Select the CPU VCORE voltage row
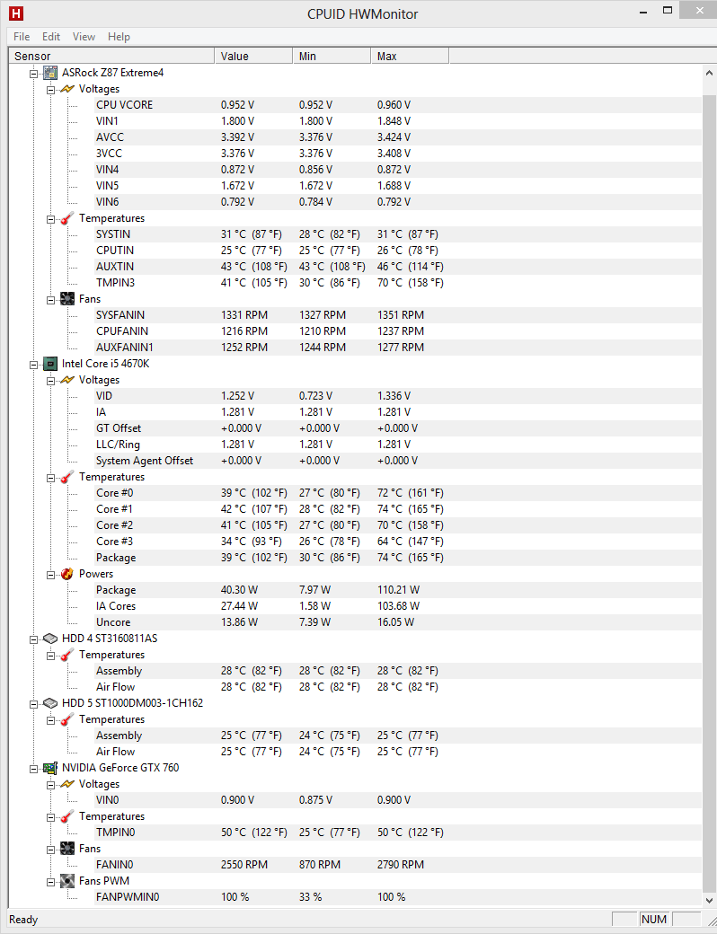Screen dimensions: 717x934 (125, 105)
